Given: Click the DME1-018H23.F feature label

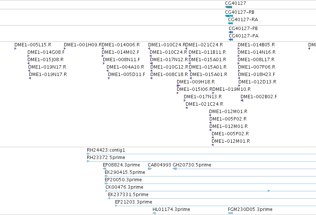Looking at the screenshot, I should point(256,75).
